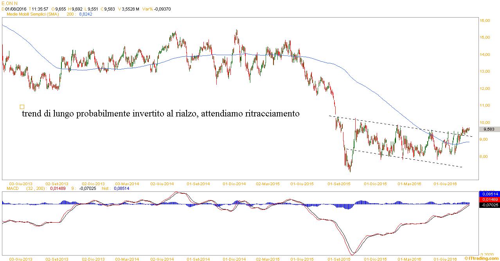Click the black -0,07025 MACD value box
This screenshot has height=261, width=500.
click(489, 204)
